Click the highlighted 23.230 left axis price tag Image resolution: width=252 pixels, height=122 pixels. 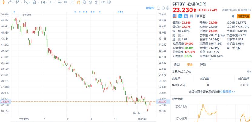tap(5, 101)
